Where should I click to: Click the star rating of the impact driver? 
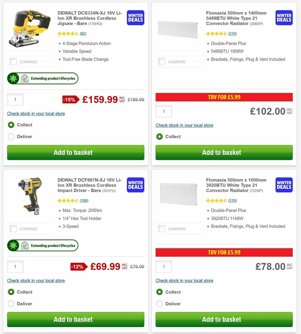coord(68,201)
